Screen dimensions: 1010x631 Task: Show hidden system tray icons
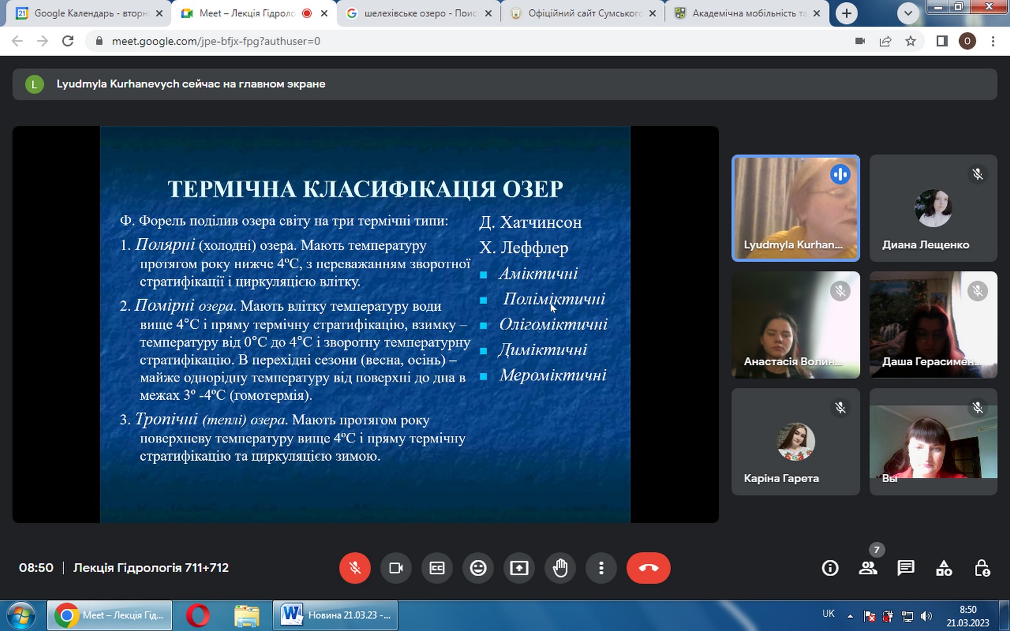(850, 616)
